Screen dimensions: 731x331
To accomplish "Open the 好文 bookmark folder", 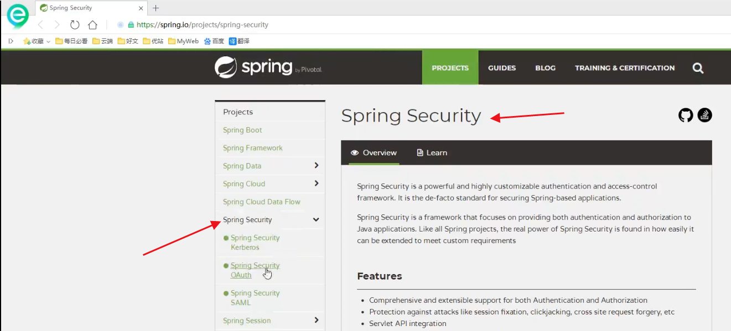I will point(128,41).
